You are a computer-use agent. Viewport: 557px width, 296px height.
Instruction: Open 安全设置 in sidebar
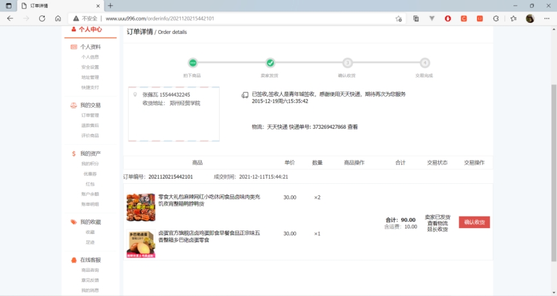pos(90,67)
